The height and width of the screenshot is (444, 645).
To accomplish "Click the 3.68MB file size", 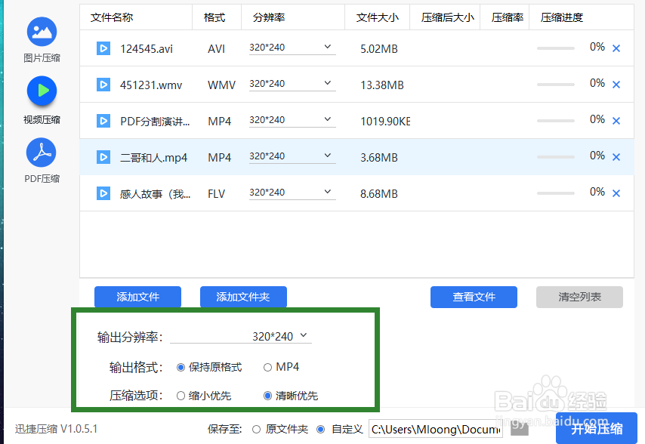I will coord(379,158).
